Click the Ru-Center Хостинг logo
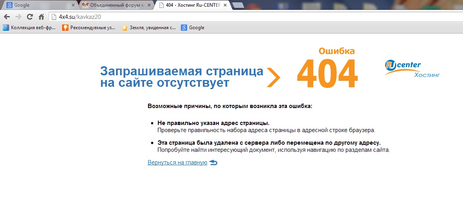This screenshot has height=207, width=463. coord(412,69)
